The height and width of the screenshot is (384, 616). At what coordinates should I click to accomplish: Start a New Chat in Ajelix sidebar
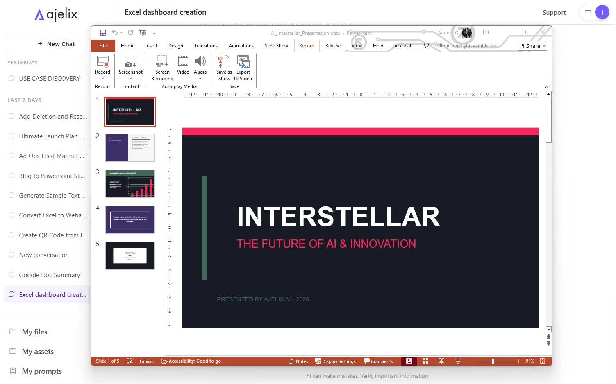tap(56, 44)
